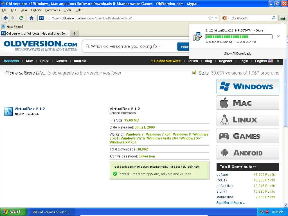Click the forward navigation arrow

tap(12, 18)
